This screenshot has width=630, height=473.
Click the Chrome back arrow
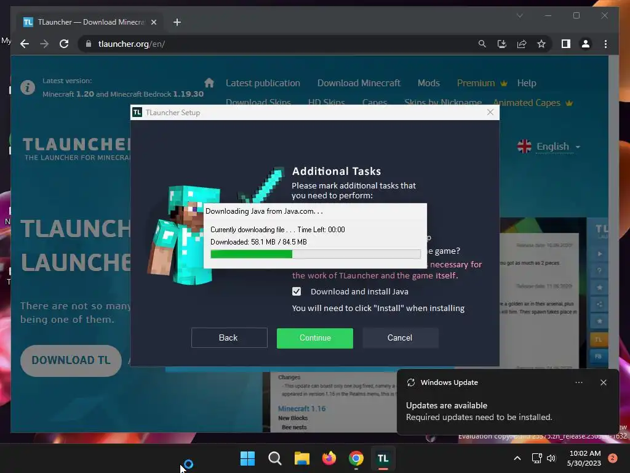coord(25,44)
